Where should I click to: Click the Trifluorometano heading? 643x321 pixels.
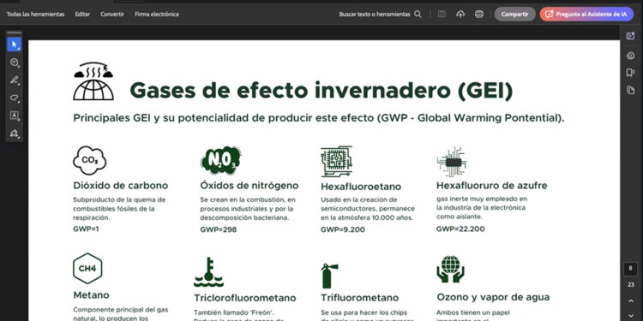[x=359, y=297]
